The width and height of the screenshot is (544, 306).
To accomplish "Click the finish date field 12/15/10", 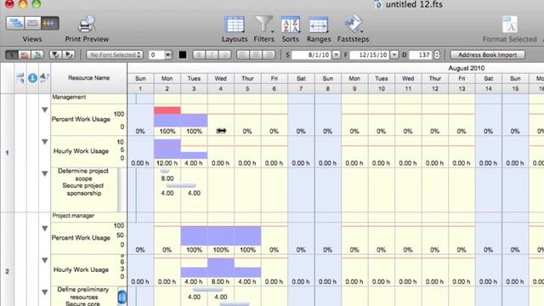I will tap(370, 54).
